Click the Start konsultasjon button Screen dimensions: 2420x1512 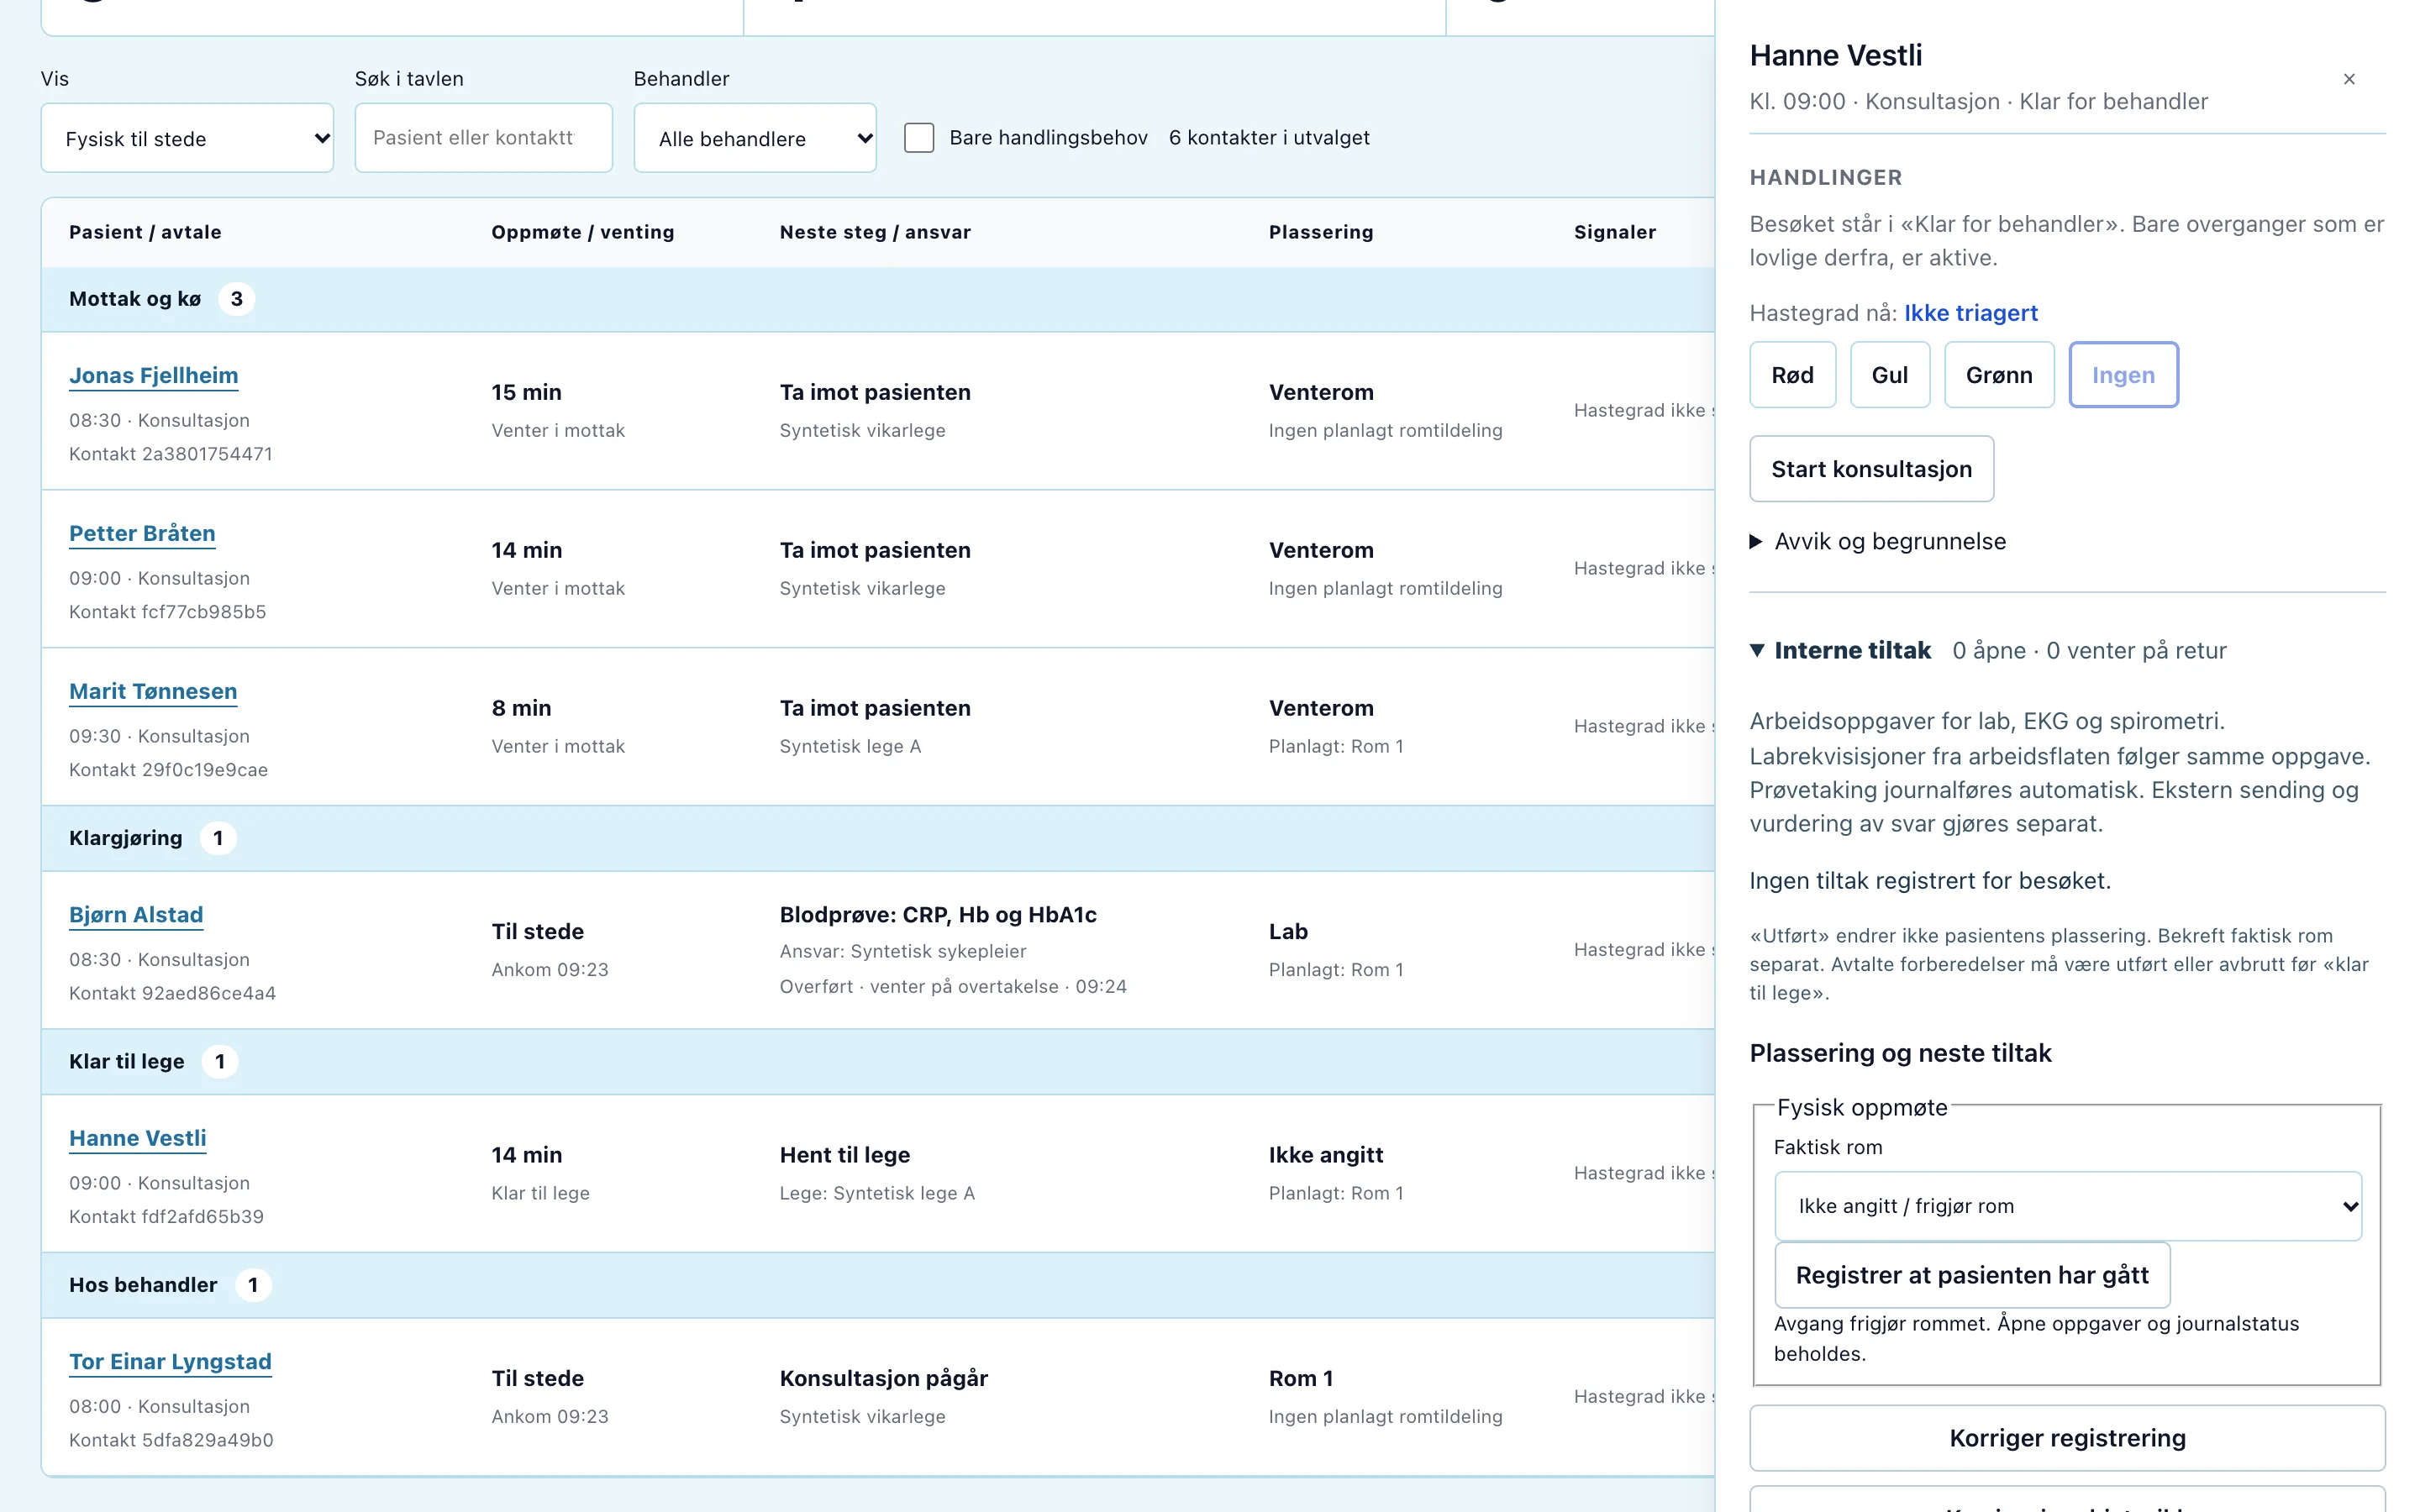pos(1872,469)
